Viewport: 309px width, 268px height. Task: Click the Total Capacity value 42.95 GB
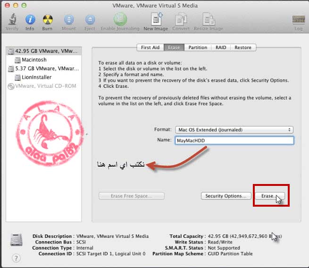tap(245, 236)
